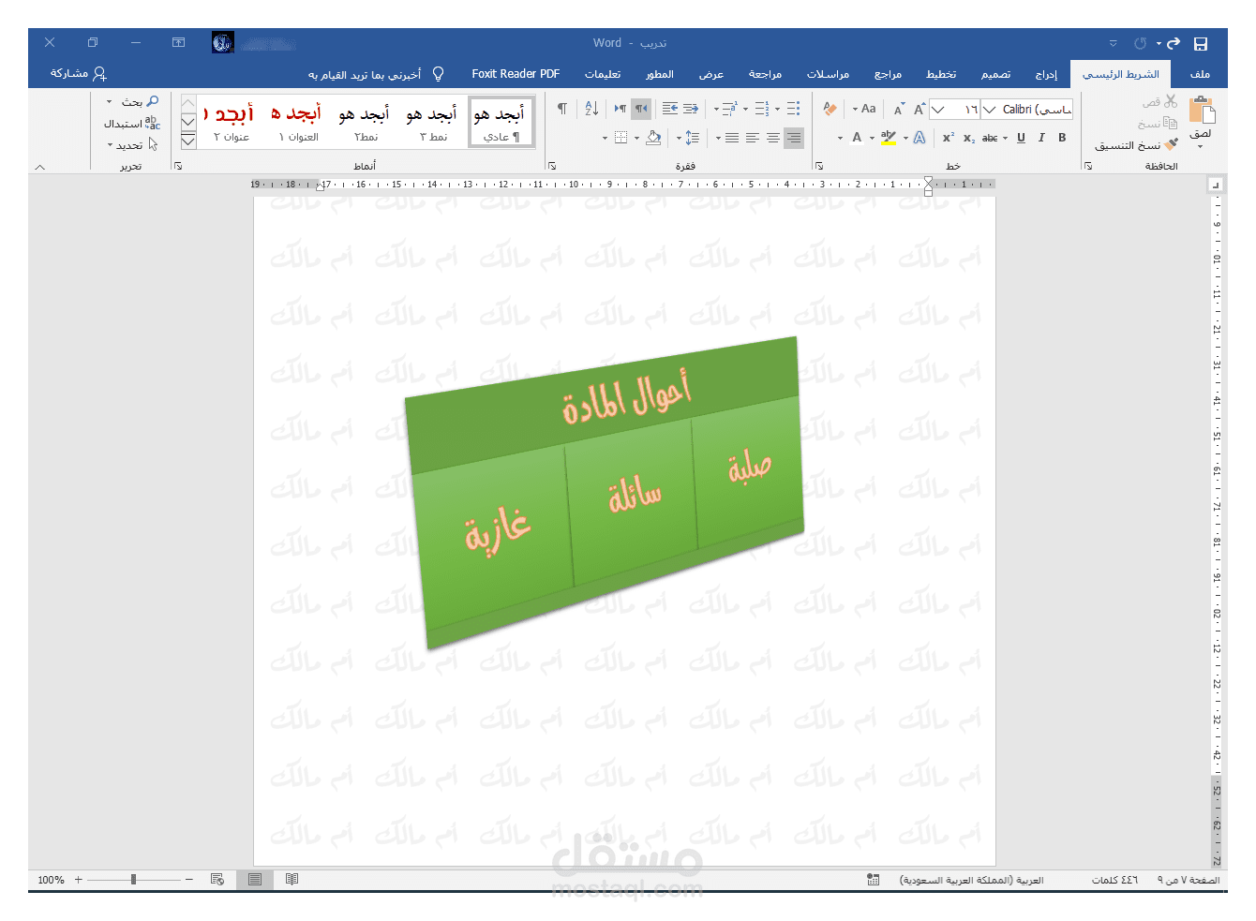Click the Decrease Font Size icon
Viewport: 1256px width, 921px height.
899,110
